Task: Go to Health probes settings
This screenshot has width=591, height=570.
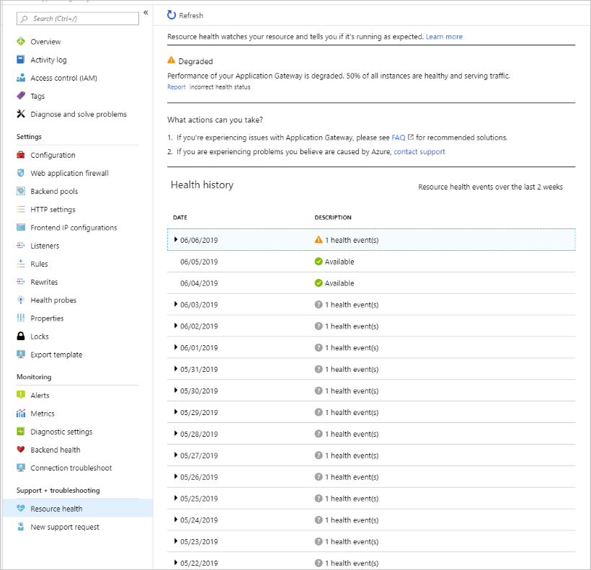Action: 53,300
